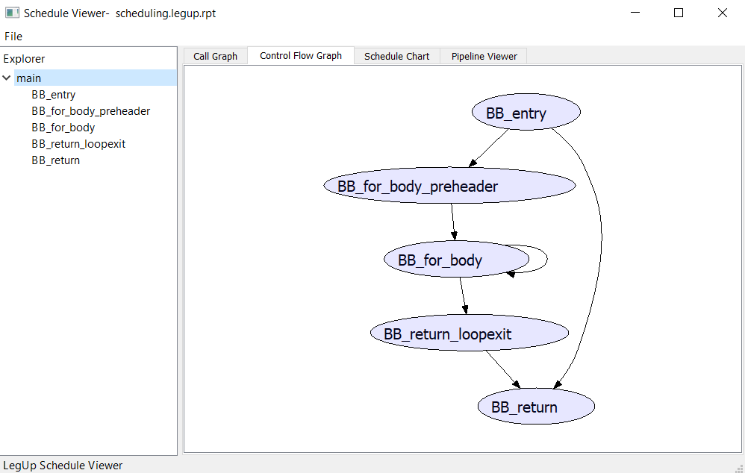745x473 pixels.
Task: Select BB_for_body_preheader in the Explorer tree
Action: (x=91, y=111)
